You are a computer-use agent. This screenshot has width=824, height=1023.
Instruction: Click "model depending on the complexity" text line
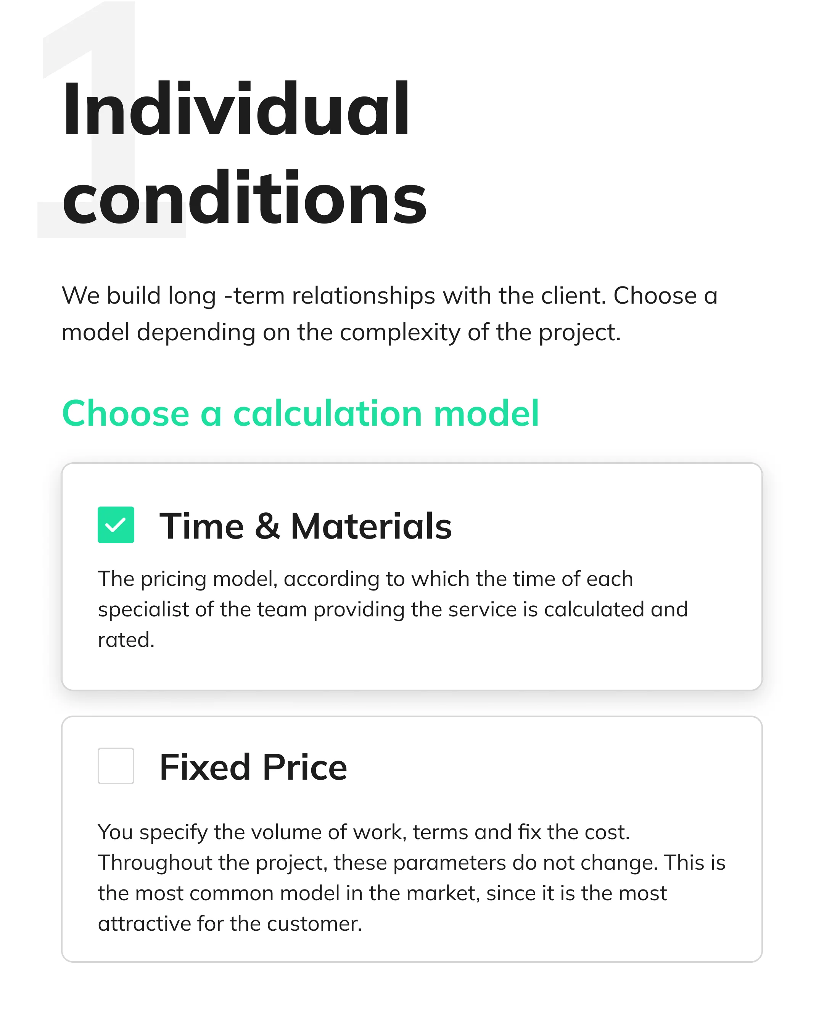pos(341,333)
